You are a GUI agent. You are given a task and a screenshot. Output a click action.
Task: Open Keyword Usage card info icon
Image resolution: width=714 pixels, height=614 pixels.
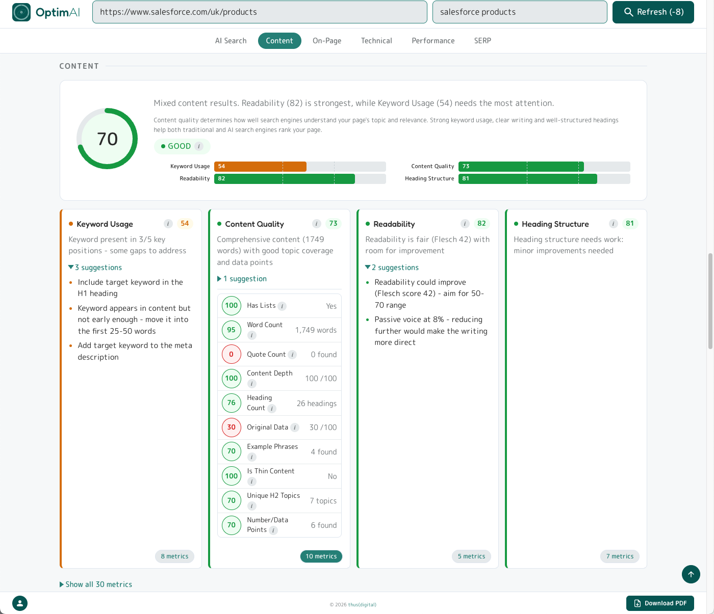pyautogui.click(x=168, y=224)
